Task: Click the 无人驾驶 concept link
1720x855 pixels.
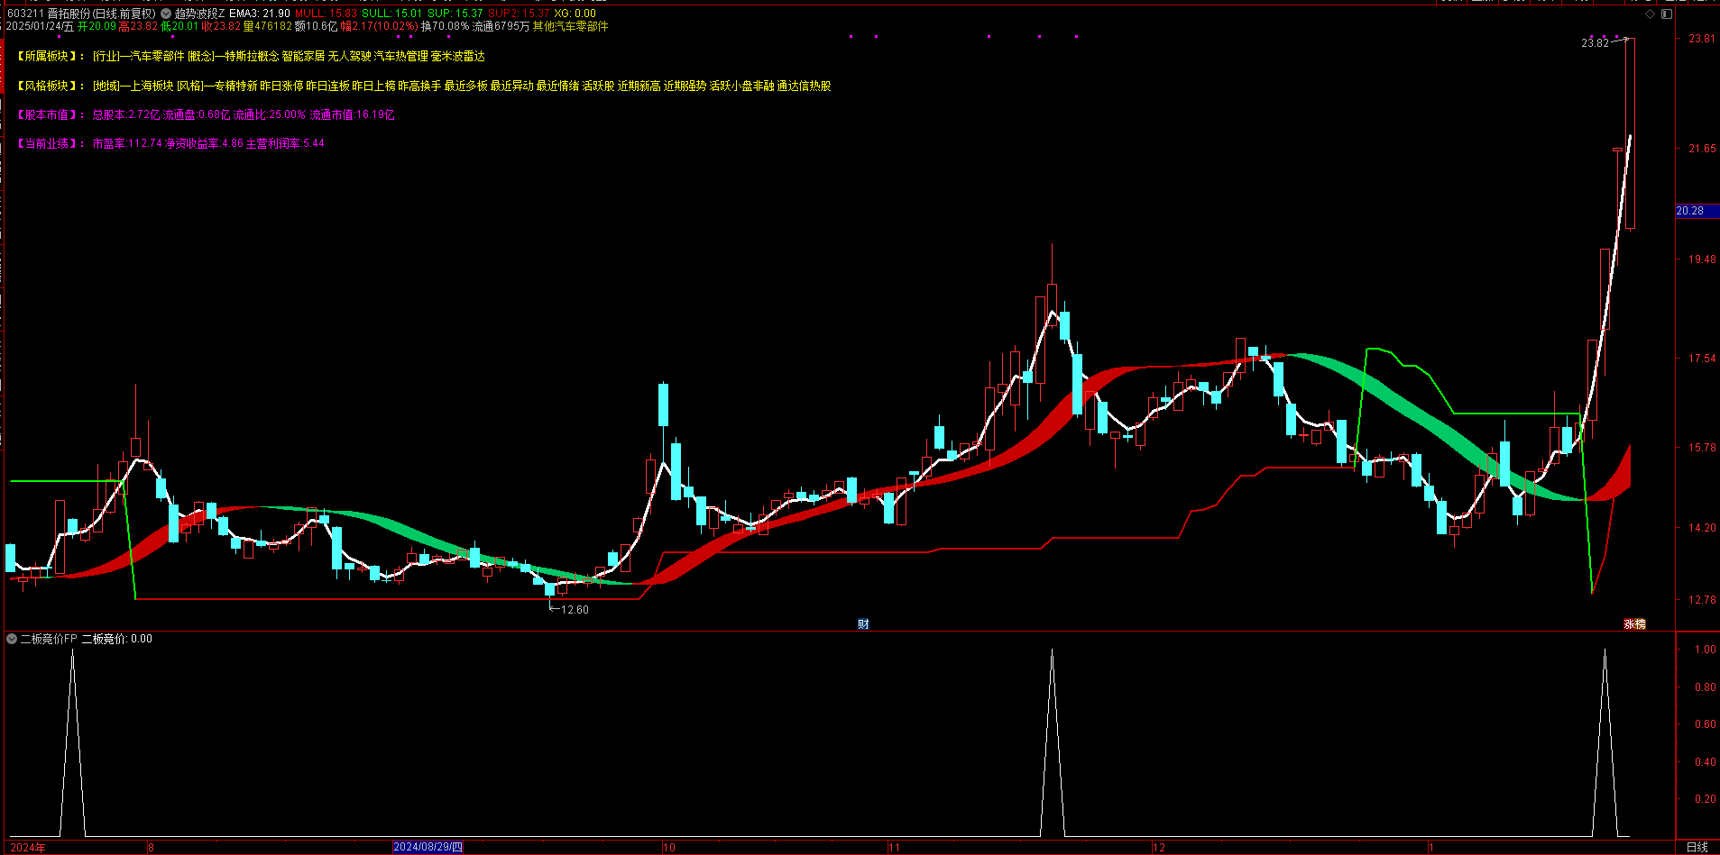Action: [349, 56]
